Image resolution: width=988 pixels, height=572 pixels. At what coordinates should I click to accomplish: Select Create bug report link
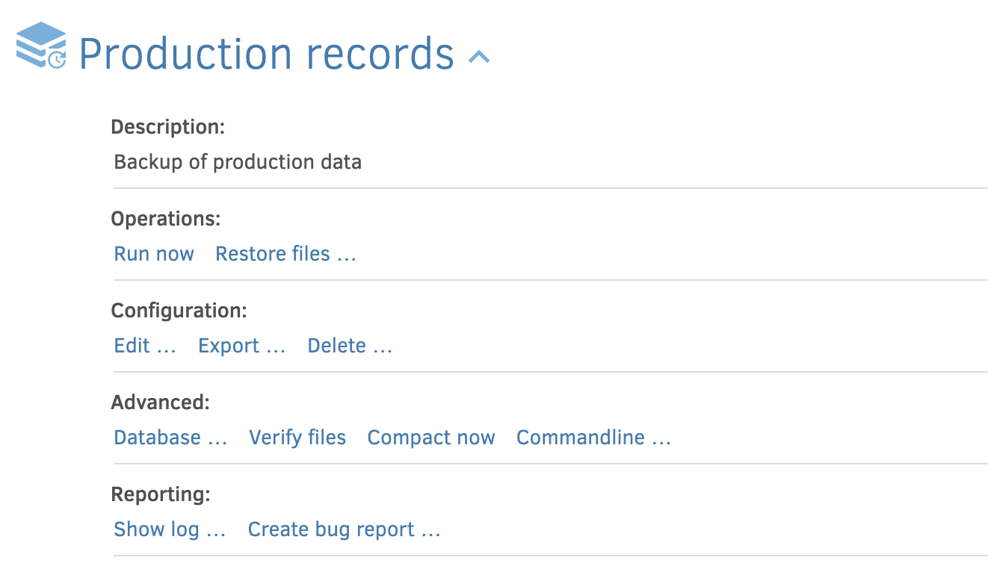pos(344,529)
